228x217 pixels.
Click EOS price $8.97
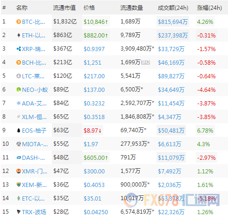click(x=93, y=130)
